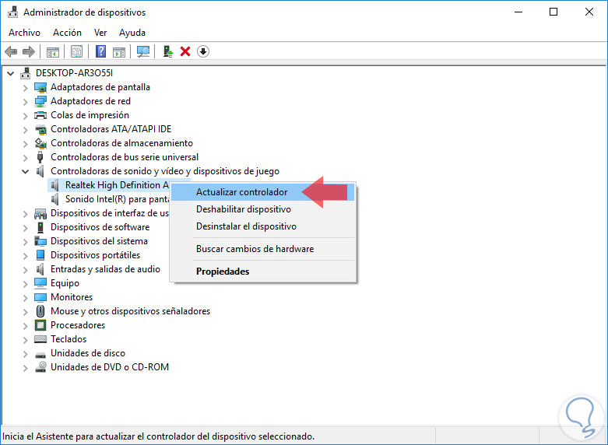
Task: Choose Desinstalar el dispositivo context entry
Action: [x=262, y=226]
